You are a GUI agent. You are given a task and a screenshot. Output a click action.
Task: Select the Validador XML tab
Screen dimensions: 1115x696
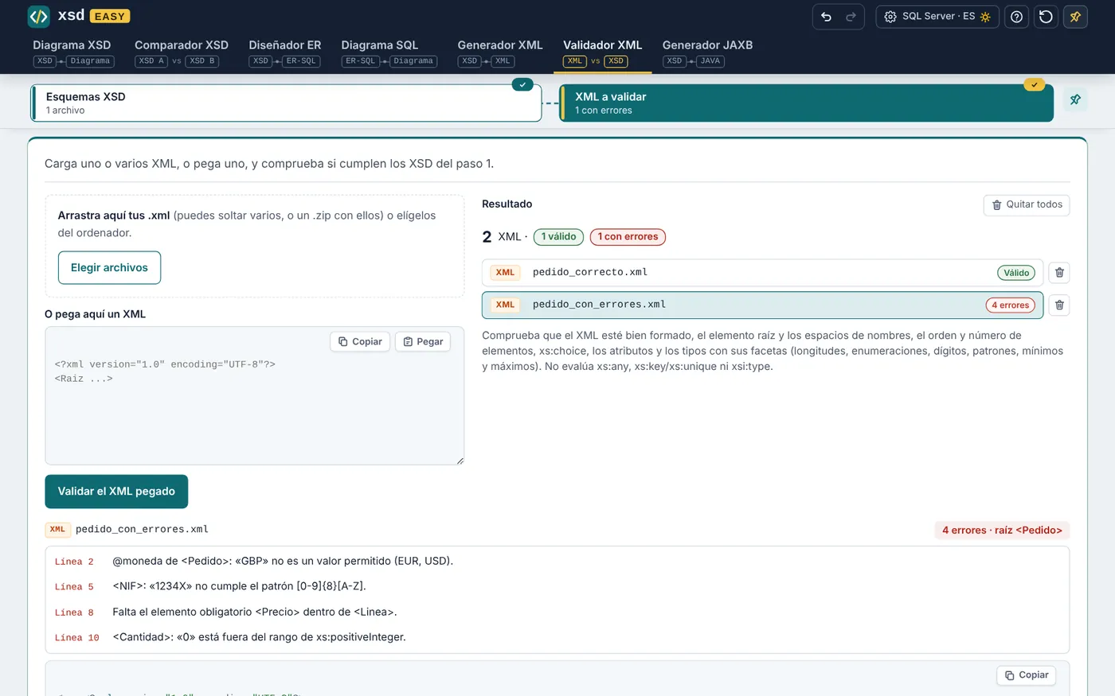(x=602, y=52)
